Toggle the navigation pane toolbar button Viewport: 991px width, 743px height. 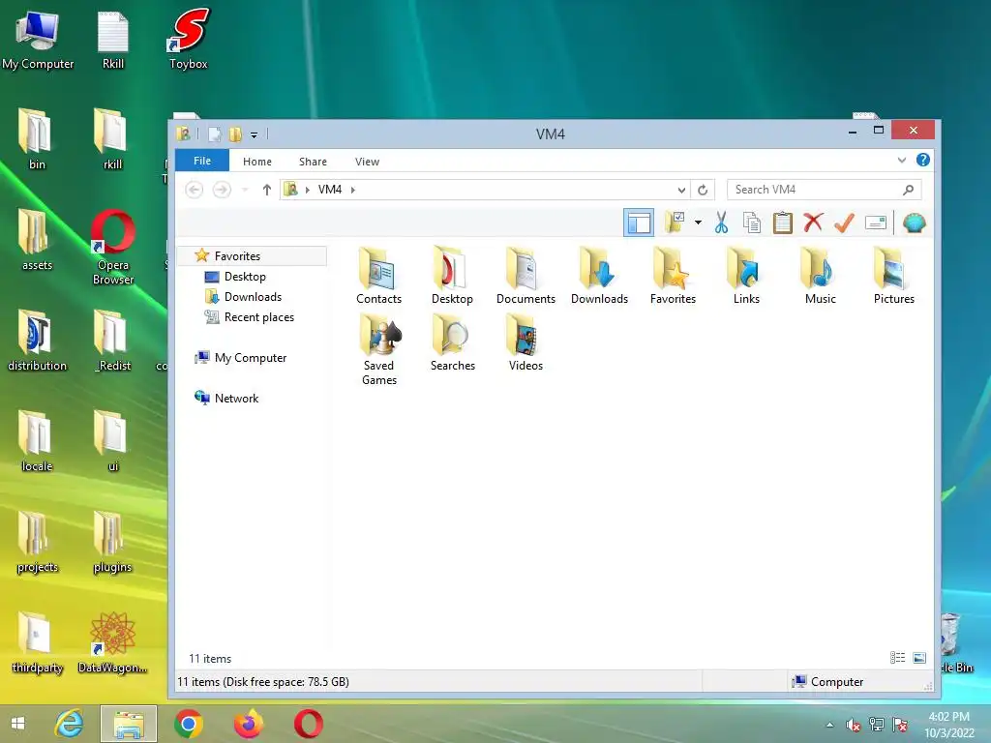click(x=639, y=223)
